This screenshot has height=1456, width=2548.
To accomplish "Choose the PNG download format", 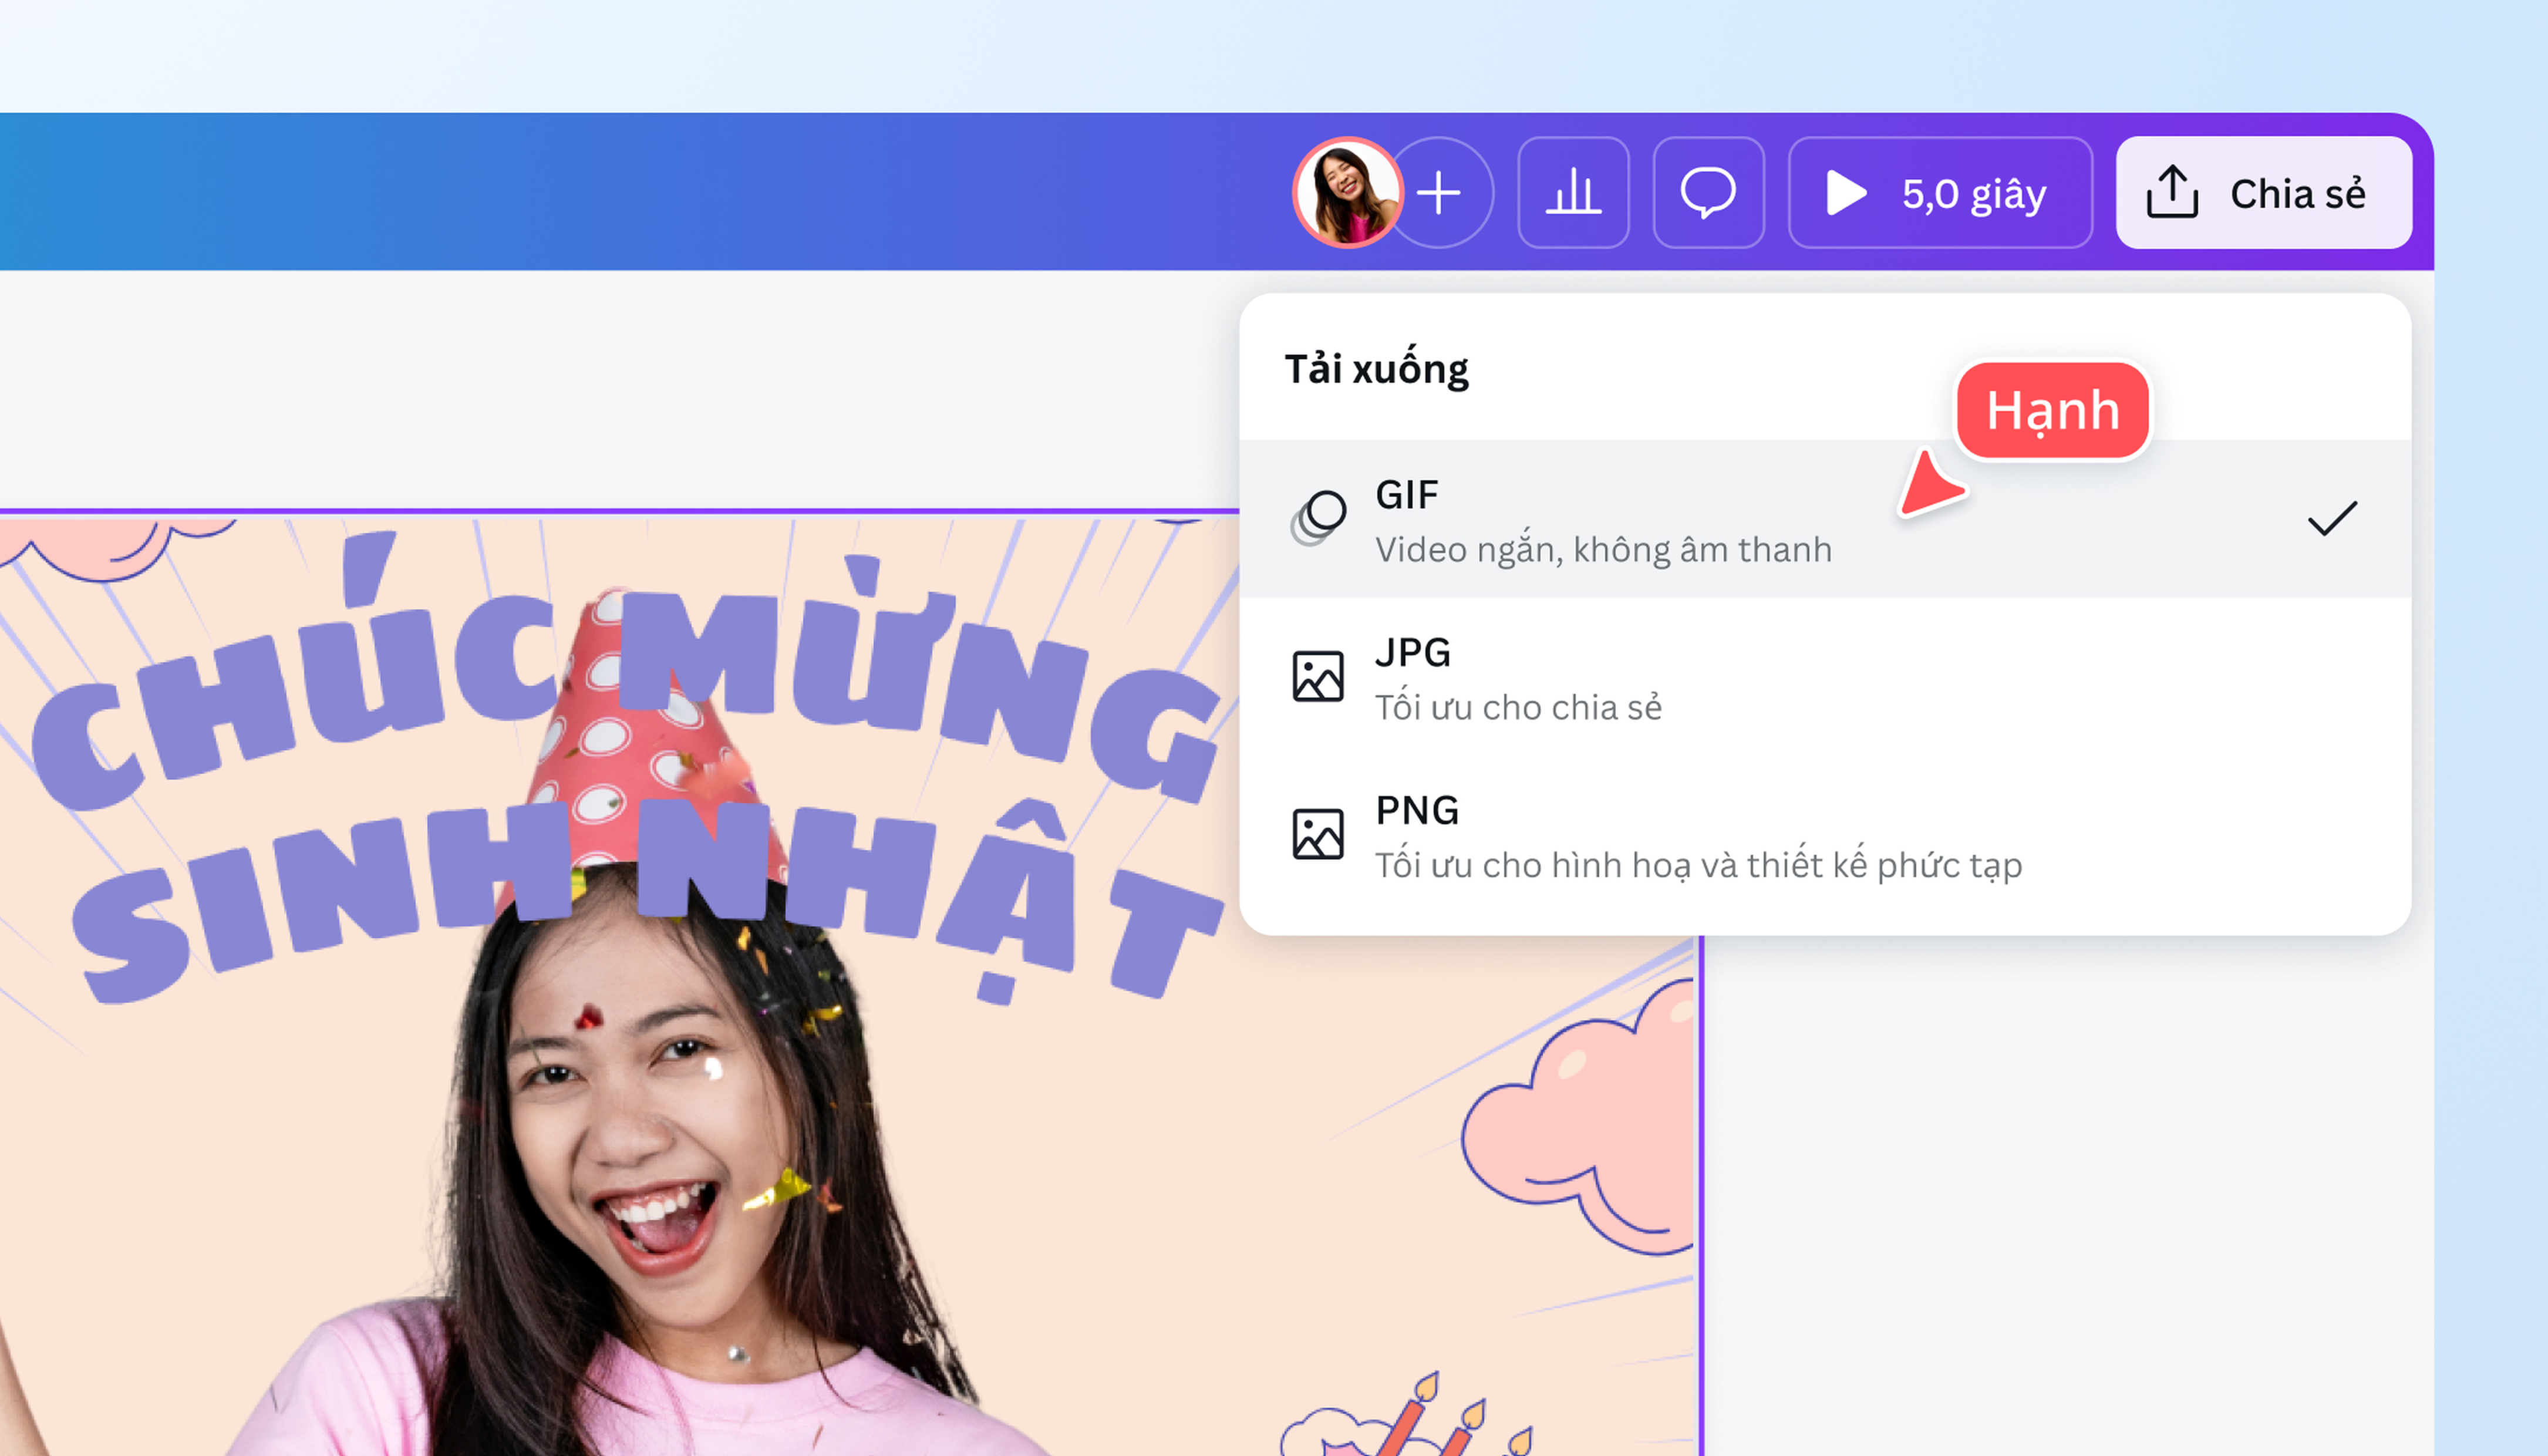I will 1825,835.
